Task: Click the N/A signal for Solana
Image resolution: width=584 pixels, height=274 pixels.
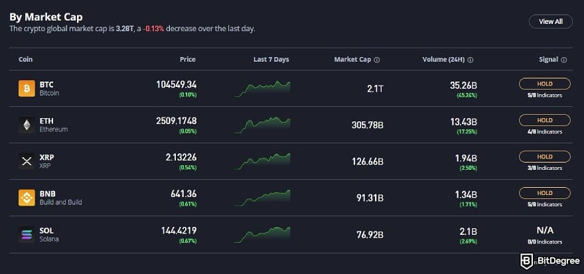Action: [545, 230]
